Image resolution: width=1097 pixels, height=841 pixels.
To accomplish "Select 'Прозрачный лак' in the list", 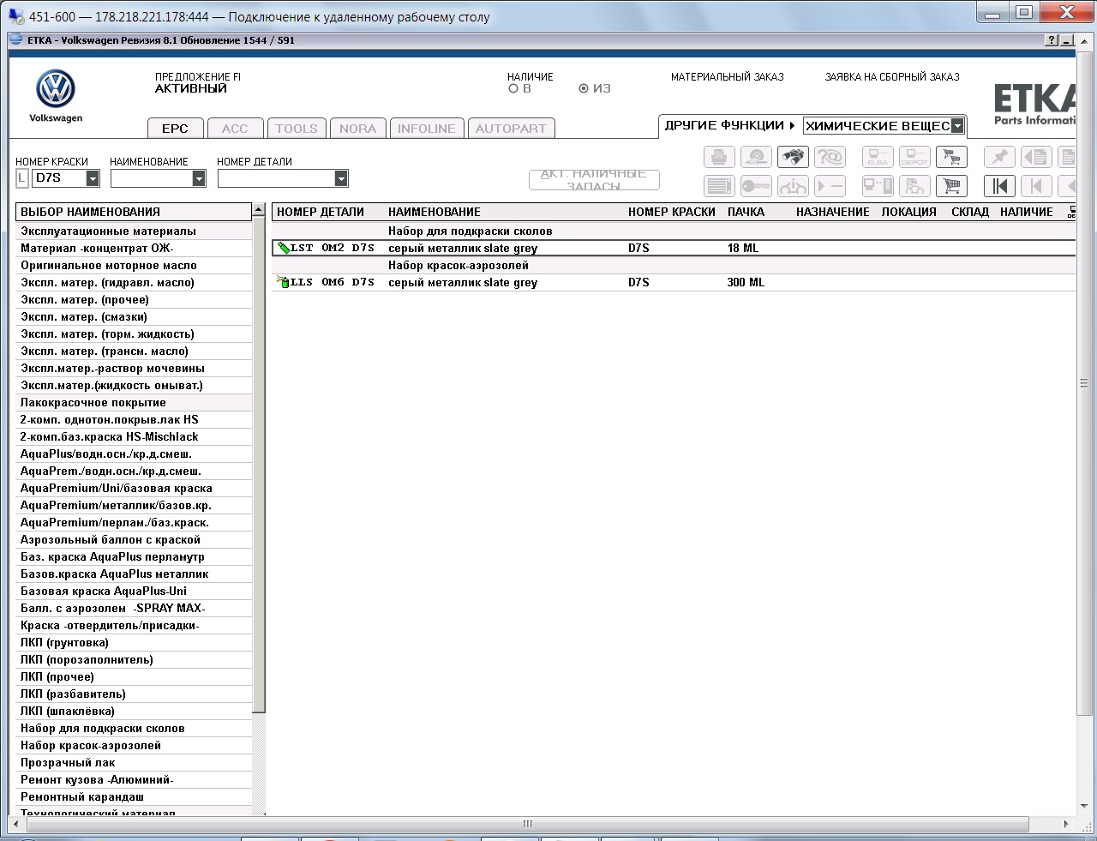I will tap(134, 762).
